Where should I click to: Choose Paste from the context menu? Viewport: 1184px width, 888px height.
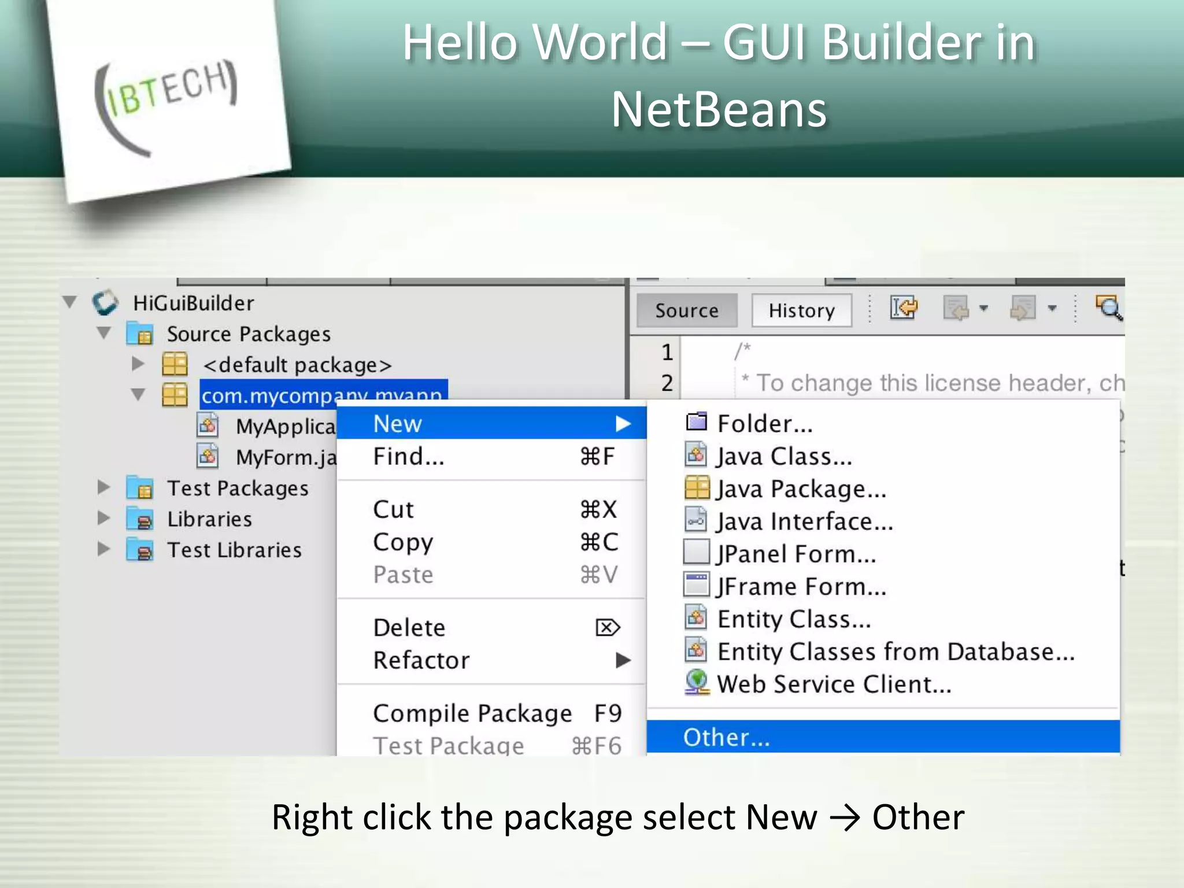click(491, 574)
